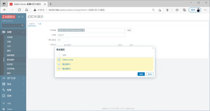This screenshot has width=210, height=111.
Task: Switch to the 幻灯片 tab
Action: 32,24
